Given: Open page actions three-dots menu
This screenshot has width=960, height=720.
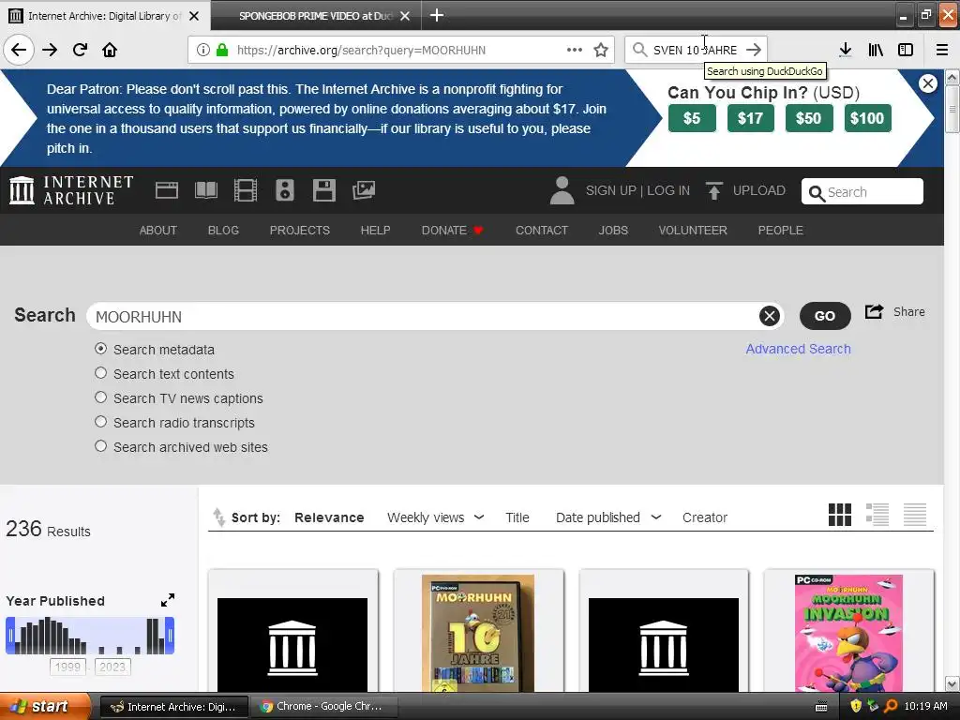Looking at the screenshot, I should pos(575,50).
